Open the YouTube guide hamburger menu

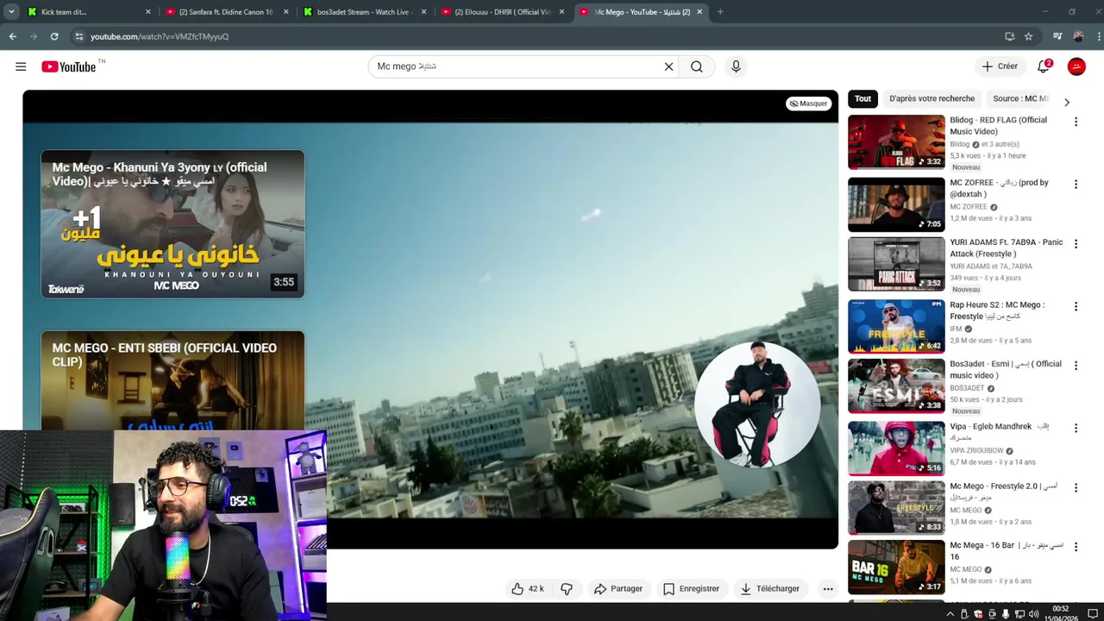coord(21,66)
